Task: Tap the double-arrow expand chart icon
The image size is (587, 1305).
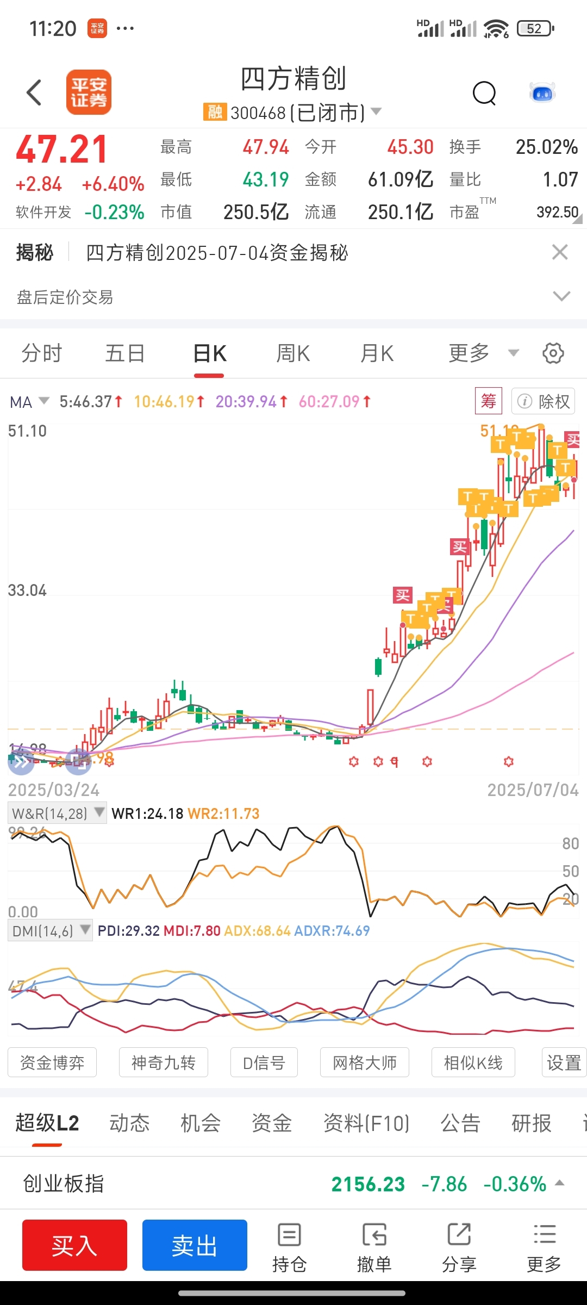Action: pyautogui.click(x=21, y=762)
